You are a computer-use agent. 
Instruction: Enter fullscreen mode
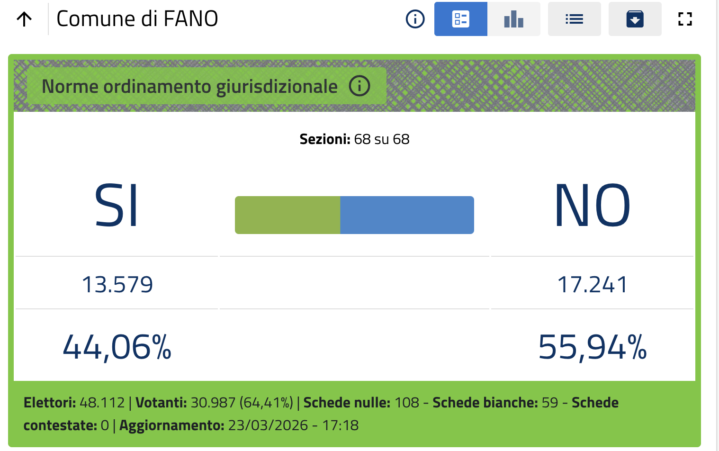pos(685,19)
